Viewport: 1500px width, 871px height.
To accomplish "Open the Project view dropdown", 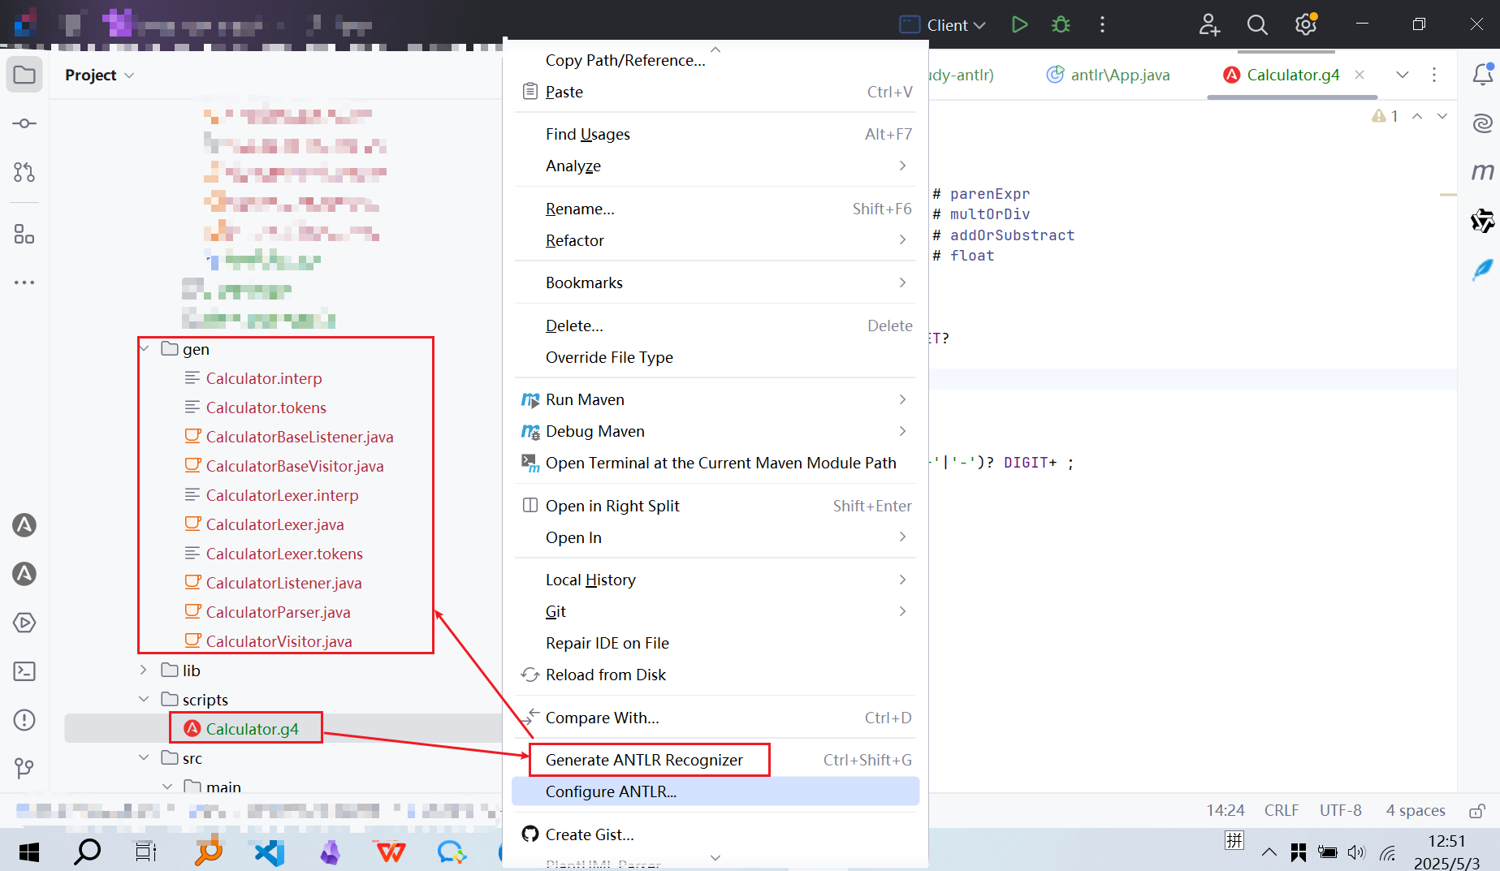I will (x=99, y=75).
